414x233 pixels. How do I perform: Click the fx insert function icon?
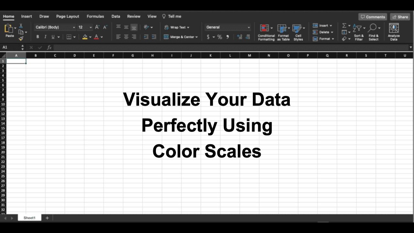pyautogui.click(x=49, y=47)
